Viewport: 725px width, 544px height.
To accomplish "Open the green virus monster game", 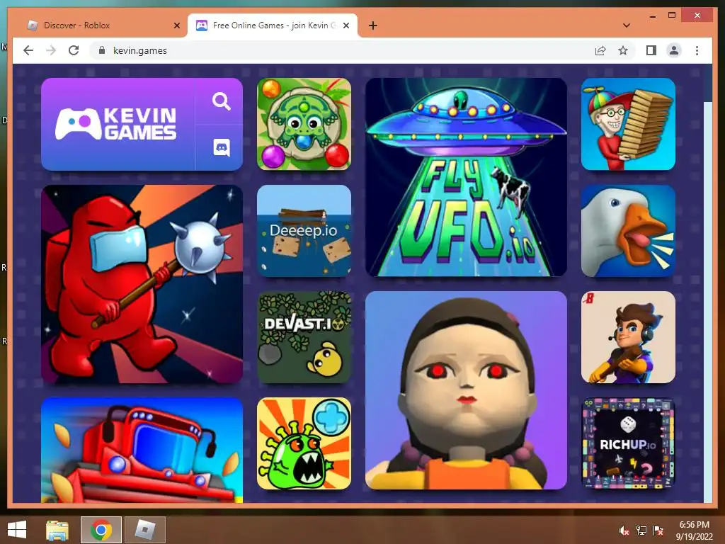I will point(304,443).
